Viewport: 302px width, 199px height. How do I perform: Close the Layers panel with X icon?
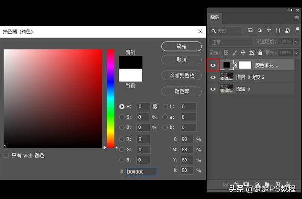click(298, 10)
